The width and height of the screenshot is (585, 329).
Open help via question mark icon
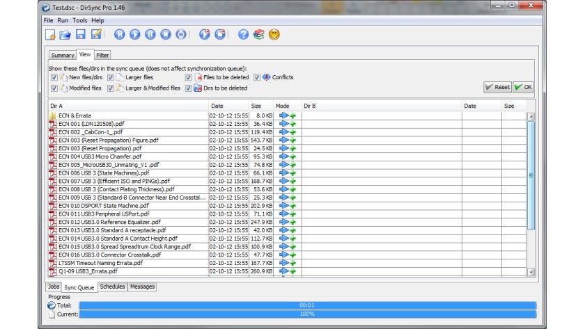point(243,35)
